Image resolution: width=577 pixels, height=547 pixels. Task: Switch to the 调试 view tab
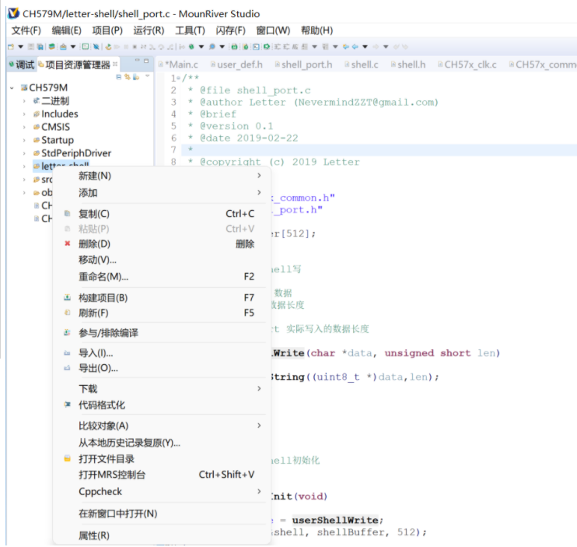22,65
